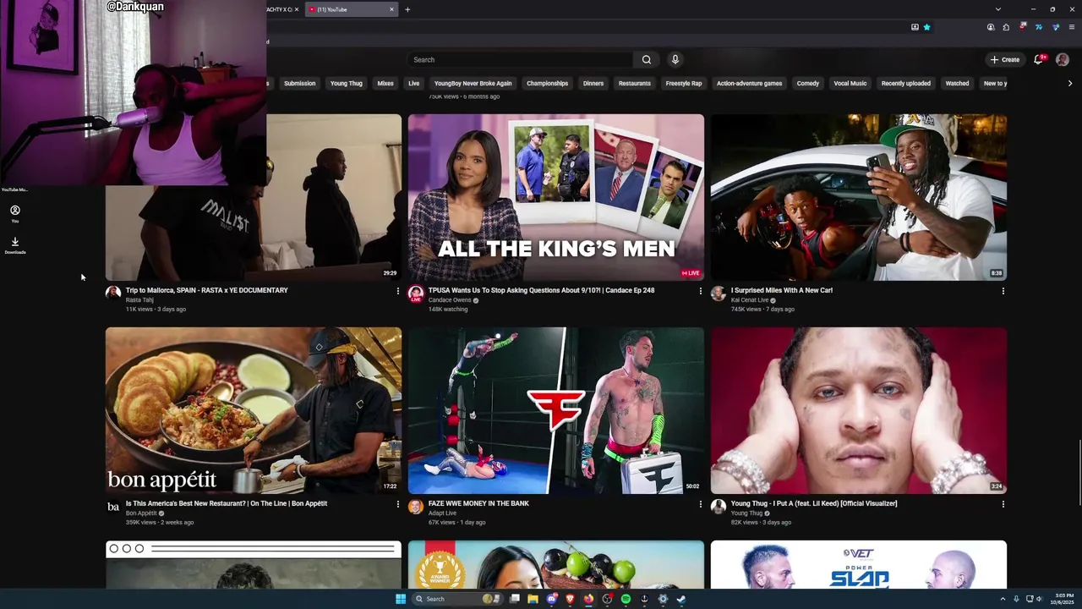Open Trip to Mallorca RASTA x YE title

[207, 290]
